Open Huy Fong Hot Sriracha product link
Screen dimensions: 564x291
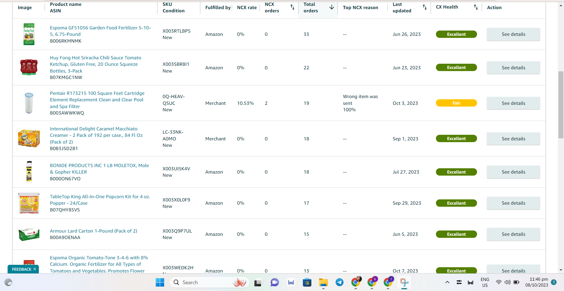pos(95,64)
